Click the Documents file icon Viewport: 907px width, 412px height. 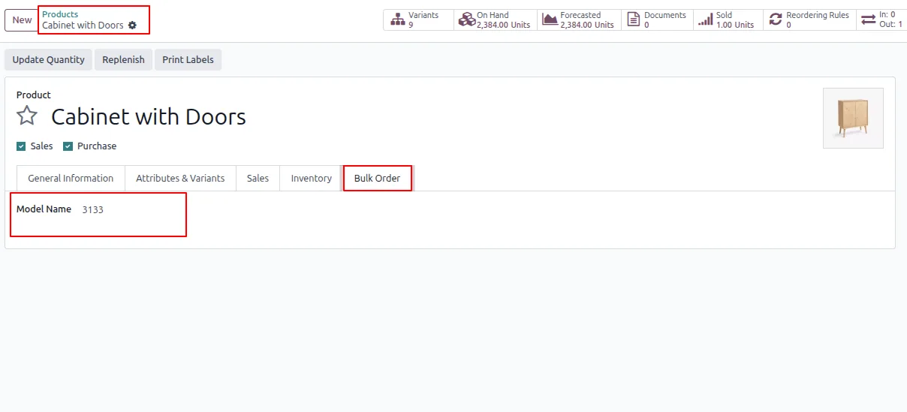pyautogui.click(x=633, y=20)
